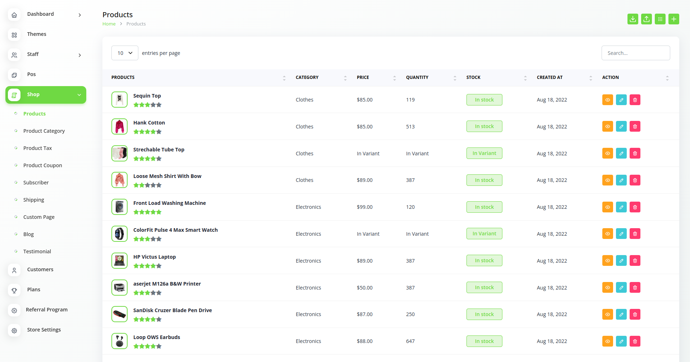The width and height of the screenshot is (690, 362).
Task: Click the product Search field
Action: [635, 53]
